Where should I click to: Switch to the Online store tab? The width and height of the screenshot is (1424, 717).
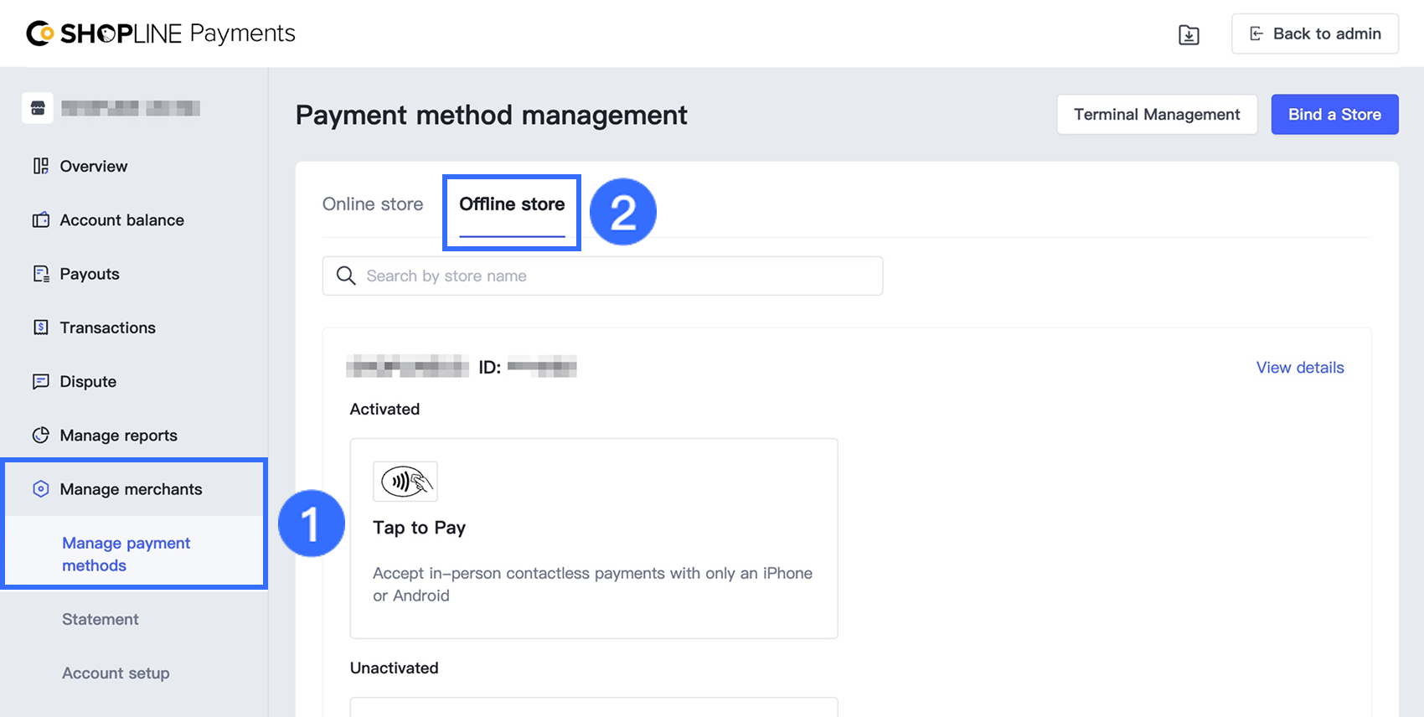tap(373, 204)
